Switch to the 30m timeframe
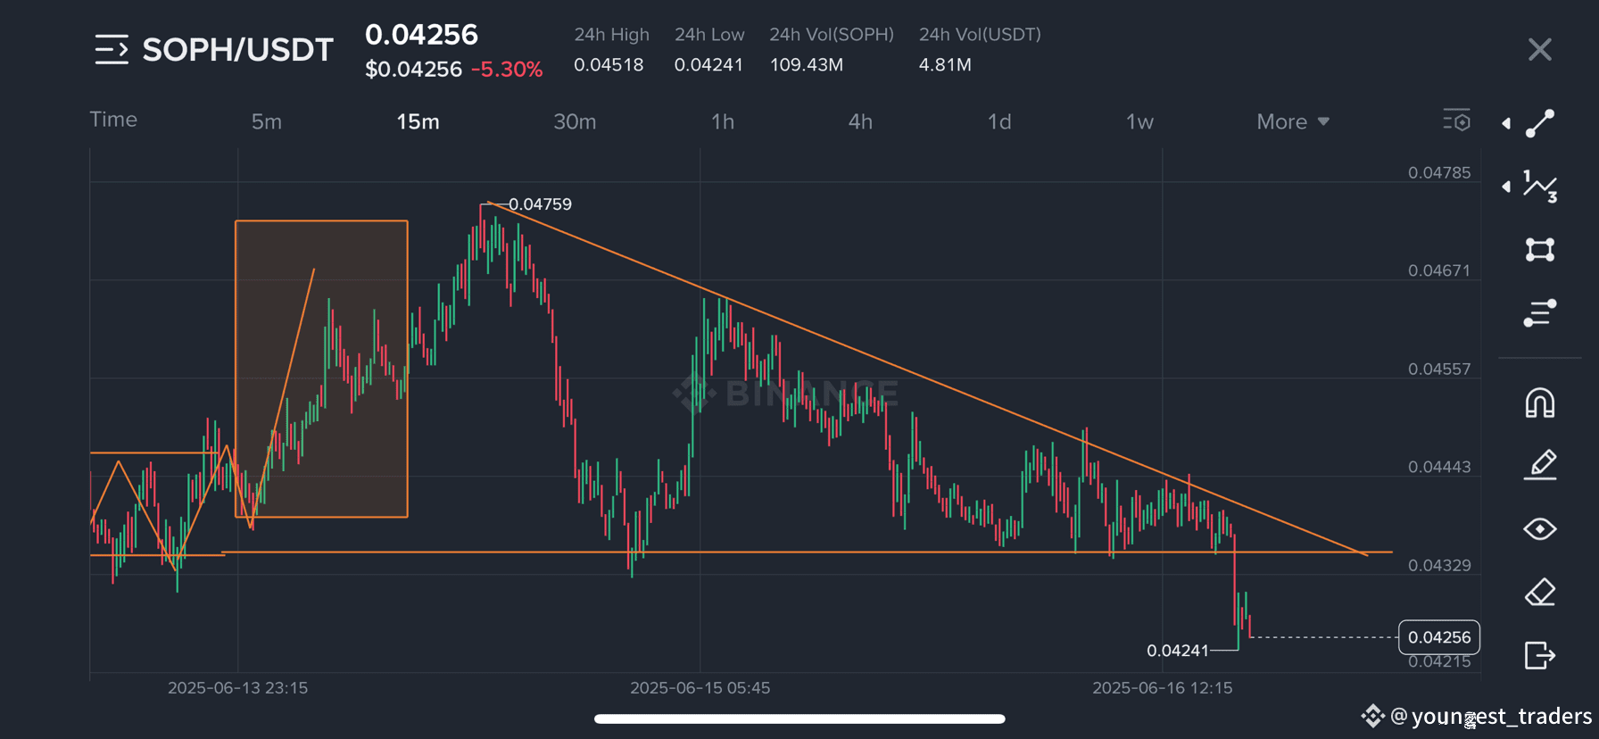This screenshot has width=1599, height=739. tap(575, 121)
